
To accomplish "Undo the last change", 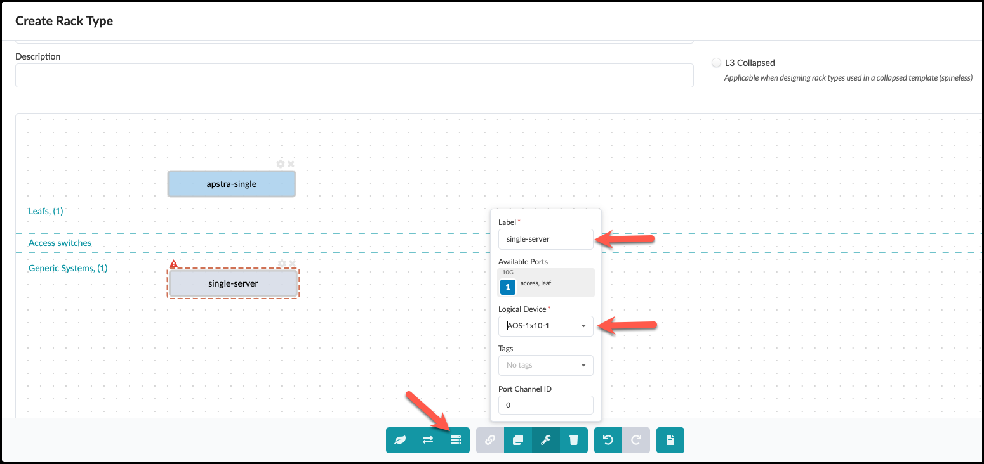I will coord(608,440).
